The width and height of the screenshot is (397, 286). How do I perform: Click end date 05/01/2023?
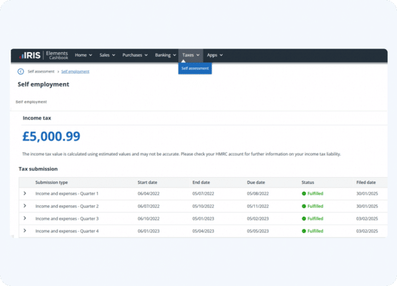coord(203,219)
